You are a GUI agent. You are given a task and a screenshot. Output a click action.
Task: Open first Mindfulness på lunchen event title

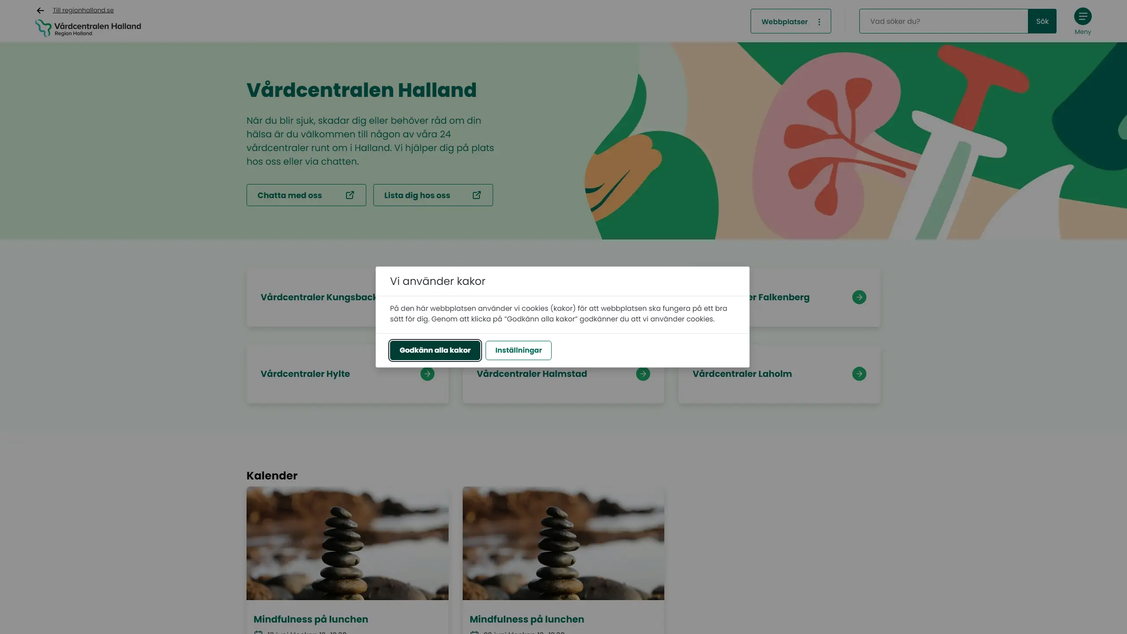click(x=311, y=619)
